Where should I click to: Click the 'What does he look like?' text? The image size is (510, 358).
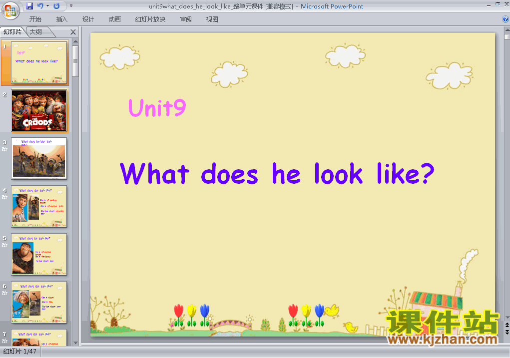coord(277,174)
